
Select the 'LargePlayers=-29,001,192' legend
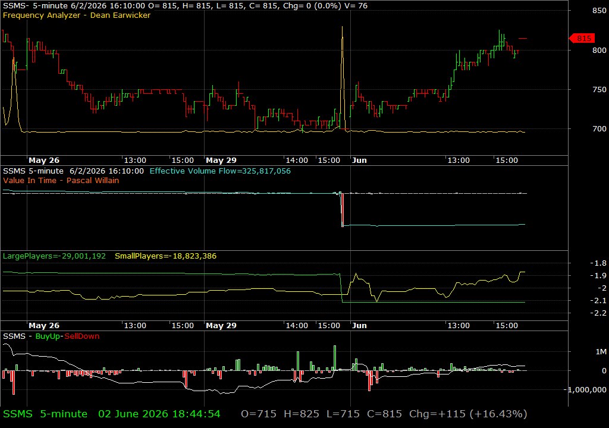coord(54,256)
